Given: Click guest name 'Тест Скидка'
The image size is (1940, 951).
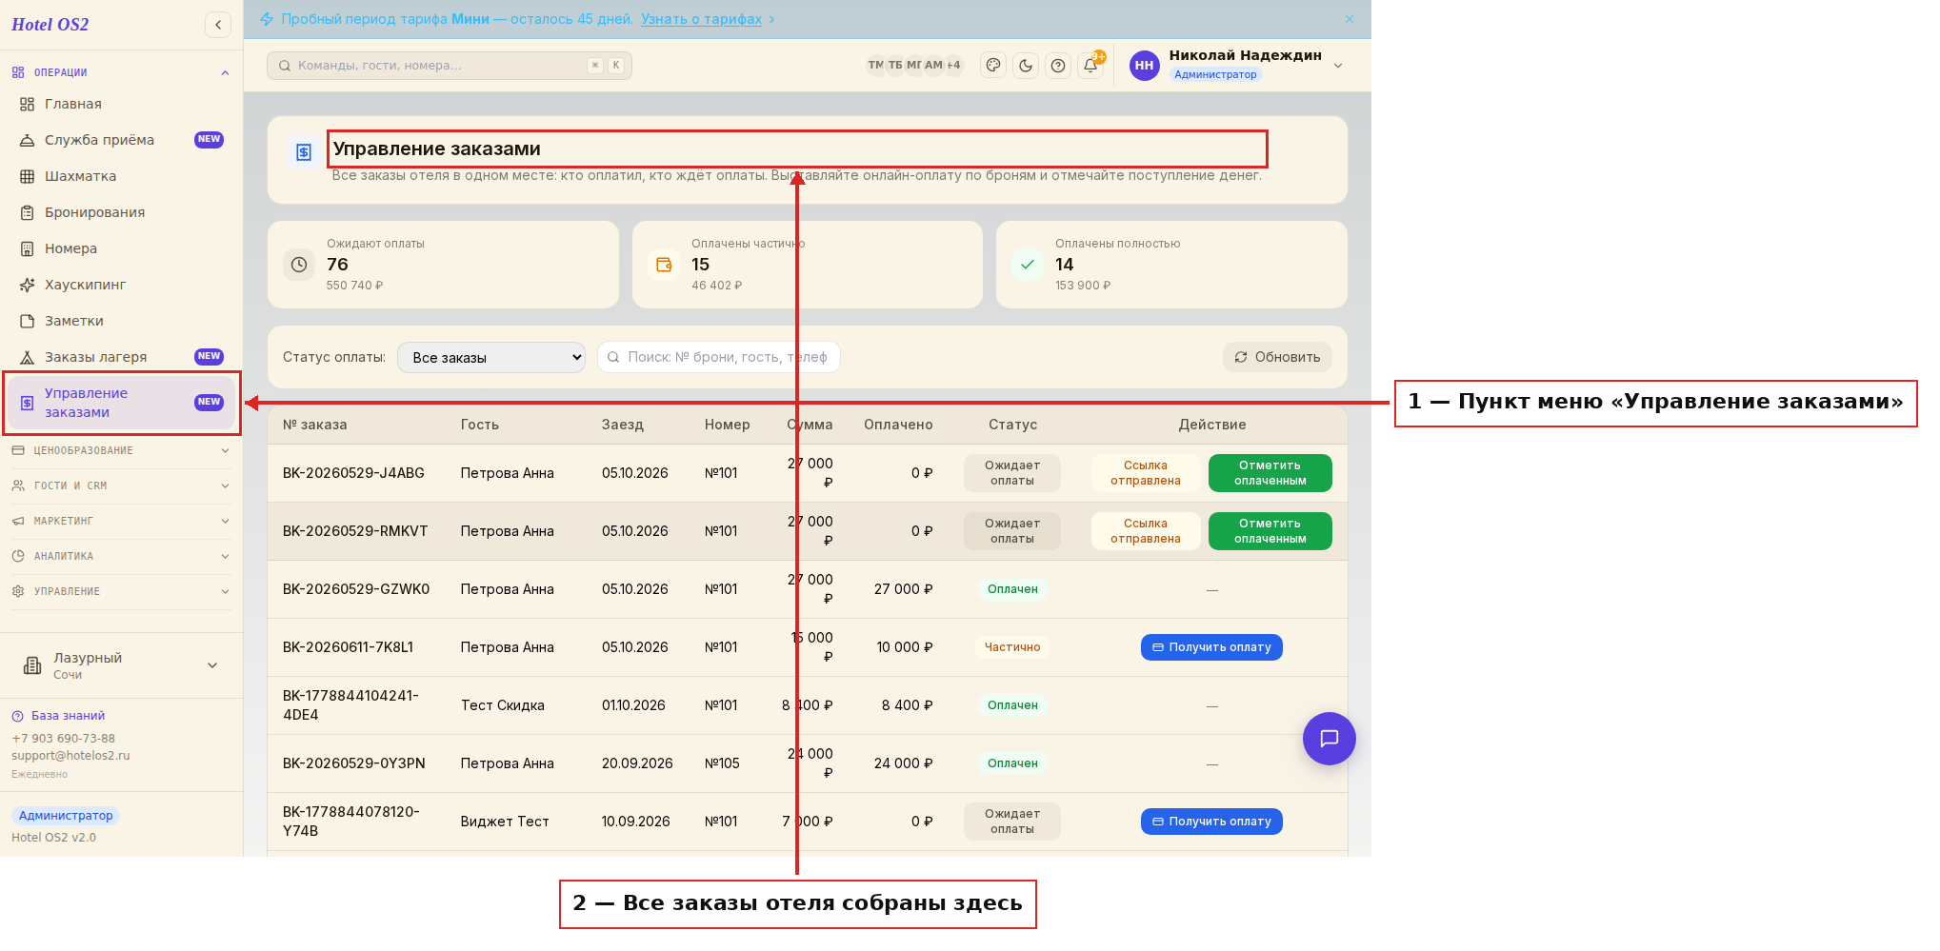Looking at the screenshot, I should pos(503,705).
